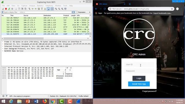Open expert information status bar icon

pos(3,96)
